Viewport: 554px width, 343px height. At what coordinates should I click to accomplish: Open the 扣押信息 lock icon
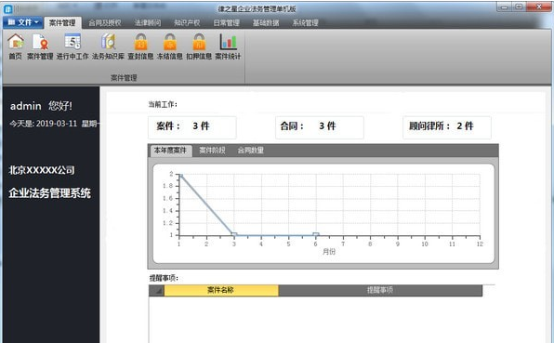click(x=199, y=46)
